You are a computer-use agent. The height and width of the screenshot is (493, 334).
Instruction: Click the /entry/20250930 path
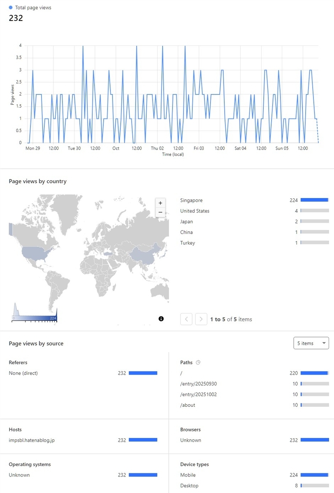[198, 384]
